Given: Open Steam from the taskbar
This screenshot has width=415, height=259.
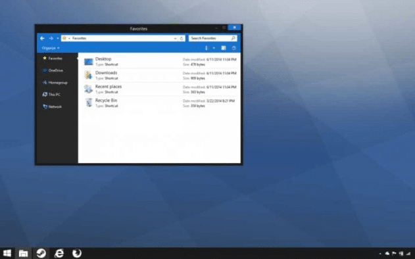Looking at the screenshot, I should point(41,253).
